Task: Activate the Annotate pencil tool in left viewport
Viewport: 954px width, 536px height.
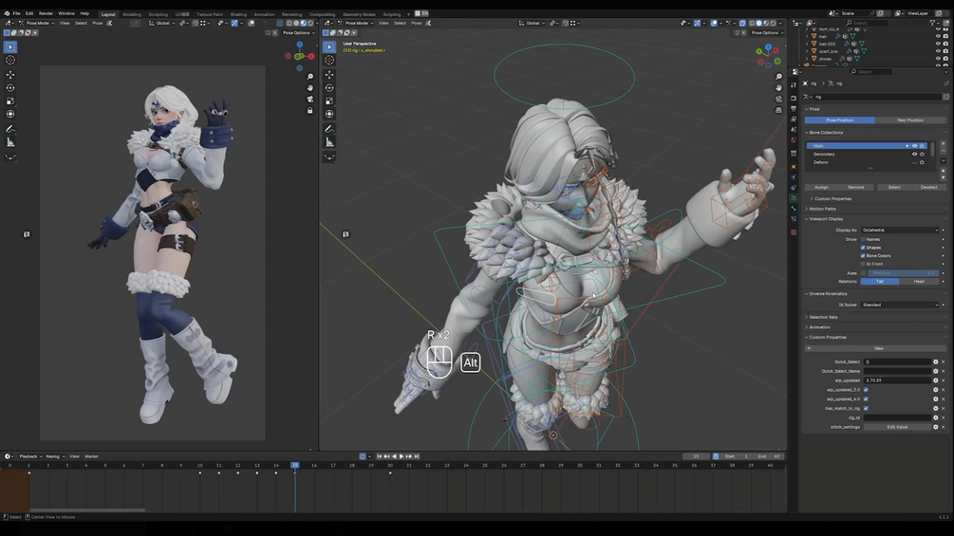Action: pos(10,128)
